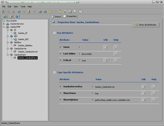This screenshot has width=164, height=126.
Task: Select the SambaServer type node label
Action: coord(20,49)
